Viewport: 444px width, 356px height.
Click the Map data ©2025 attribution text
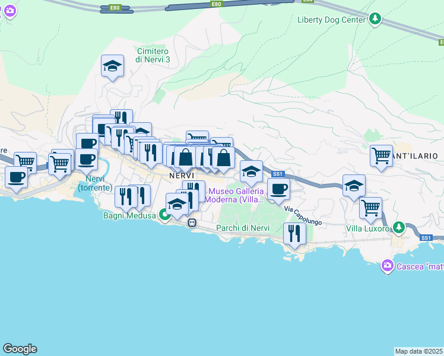coord(418,351)
